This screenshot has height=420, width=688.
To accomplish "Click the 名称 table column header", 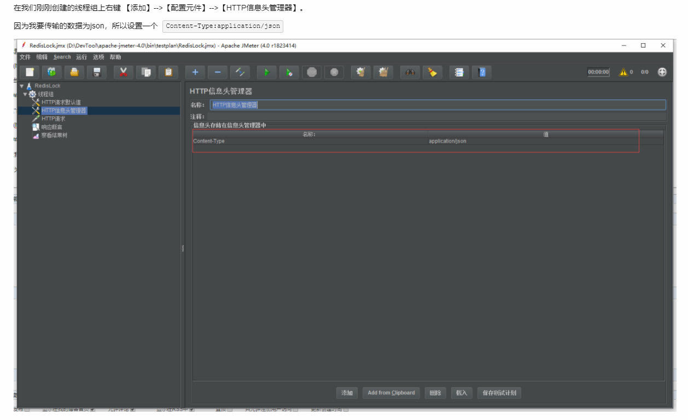I will tap(310, 134).
